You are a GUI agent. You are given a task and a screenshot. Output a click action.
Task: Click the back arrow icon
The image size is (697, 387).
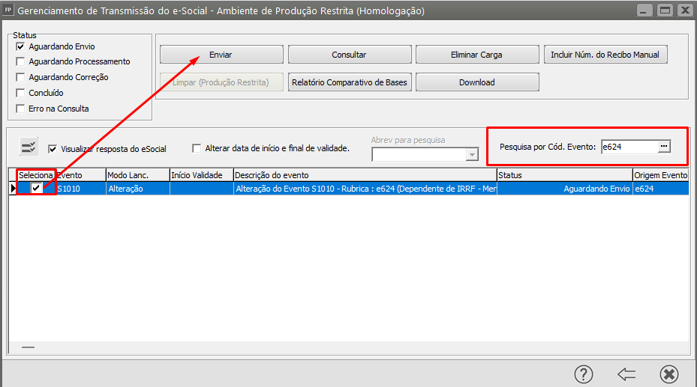click(x=626, y=374)
